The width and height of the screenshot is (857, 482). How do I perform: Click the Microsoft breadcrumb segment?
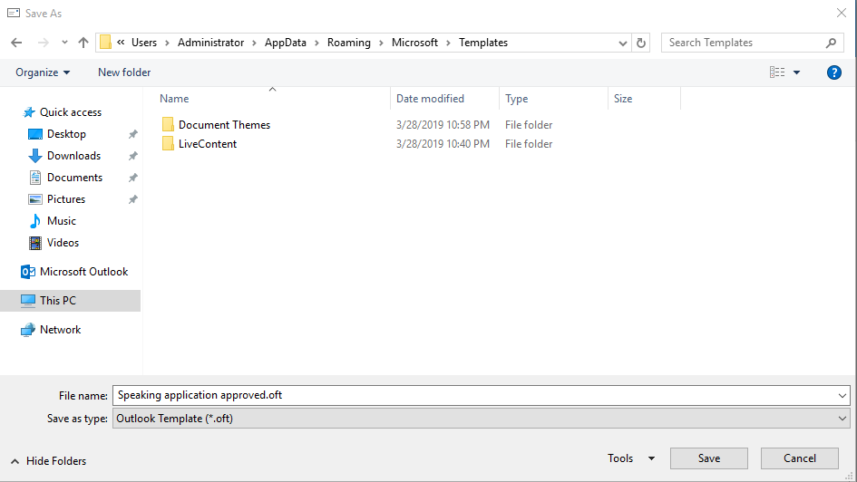coord(414,43)
